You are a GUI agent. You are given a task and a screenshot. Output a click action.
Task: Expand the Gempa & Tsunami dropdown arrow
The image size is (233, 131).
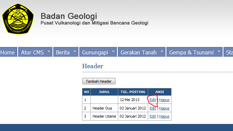pos(219,51)
